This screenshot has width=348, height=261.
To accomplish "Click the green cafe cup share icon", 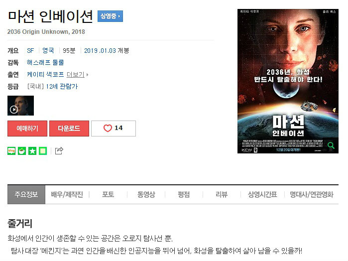I will pyautogui.click(x=22, y=151).
